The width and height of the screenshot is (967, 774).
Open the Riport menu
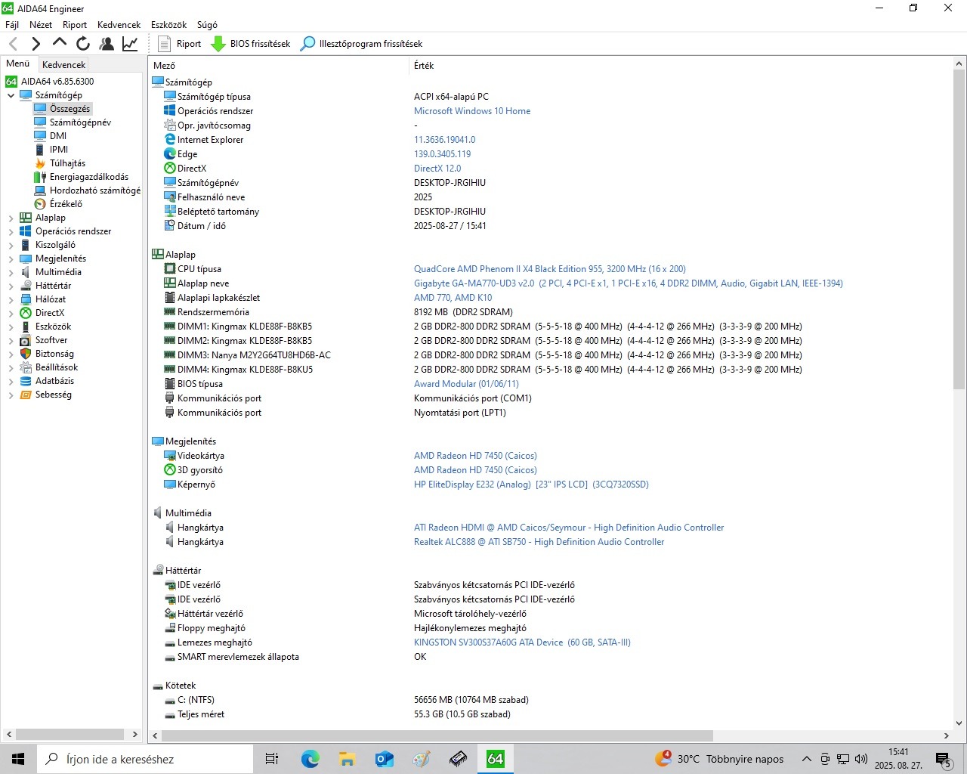pyautogui.click(x=75, y=25)
